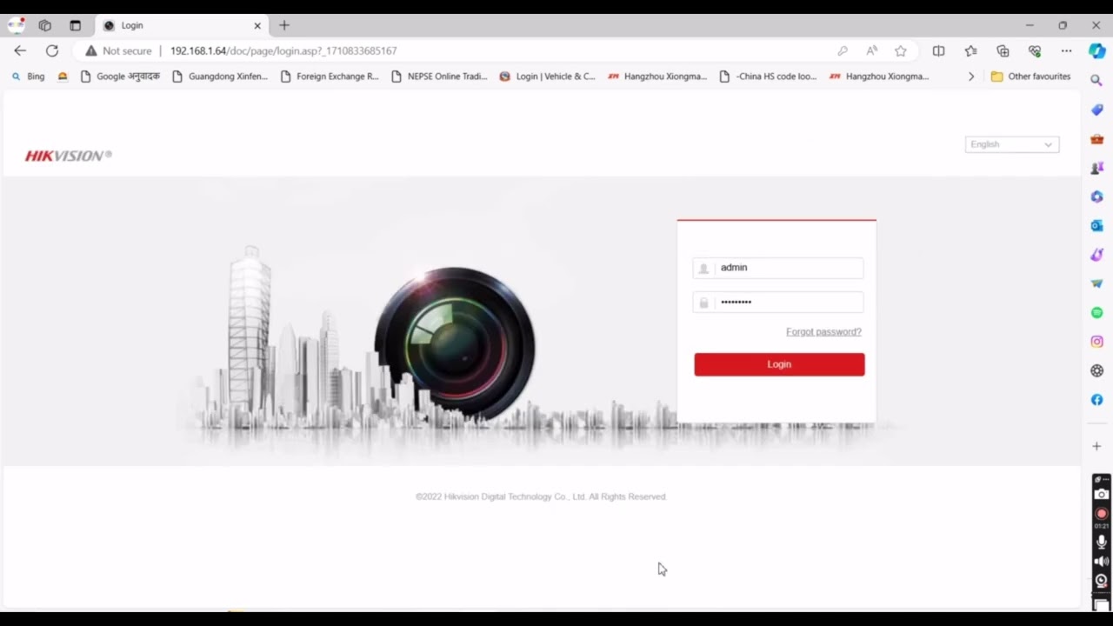The image size is (1113, 626).
Task: Open Instagram in the sidebar
Action: pyautogui.click(x=1096, y=342)
